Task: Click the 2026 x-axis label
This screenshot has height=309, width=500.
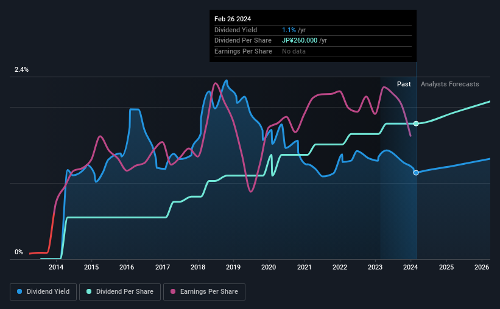Action: coord(482,267)
